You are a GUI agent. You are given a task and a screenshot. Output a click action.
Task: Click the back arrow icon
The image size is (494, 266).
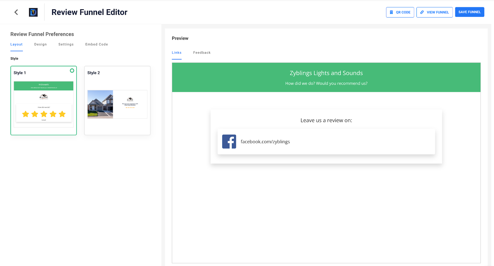coord(16,12)
